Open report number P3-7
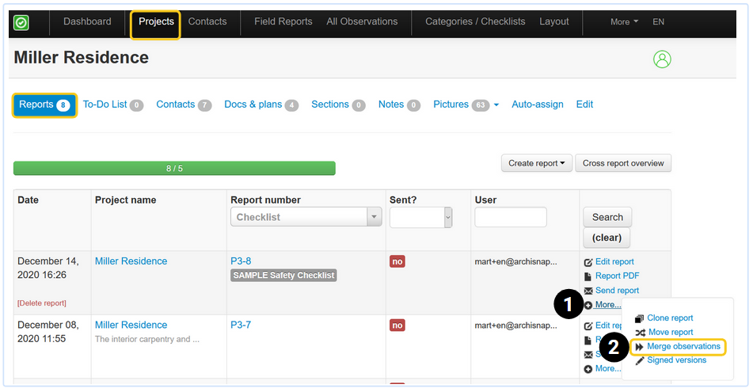Image resolution: width=753 pixels, height=392 pixels. (241, 325)
